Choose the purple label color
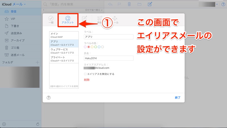This screenshot has width=227, height=128. [x=85, y=47]
